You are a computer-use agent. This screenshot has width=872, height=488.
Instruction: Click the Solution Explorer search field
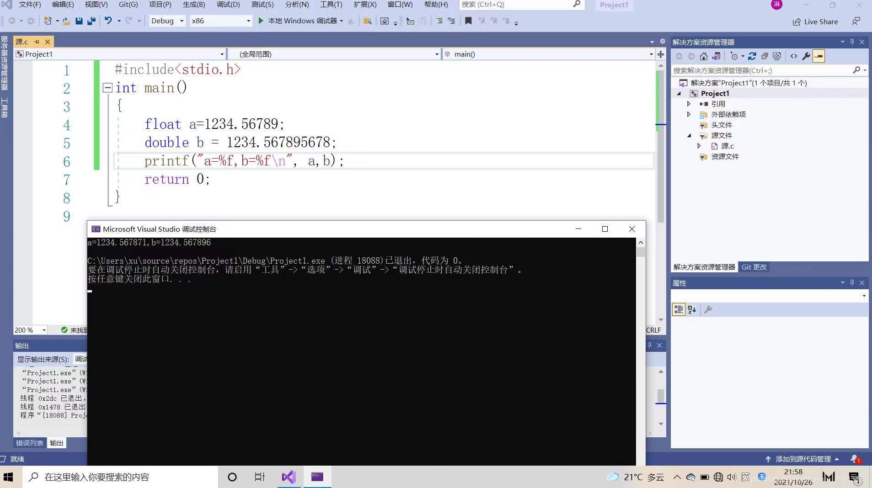pos(769,70)
